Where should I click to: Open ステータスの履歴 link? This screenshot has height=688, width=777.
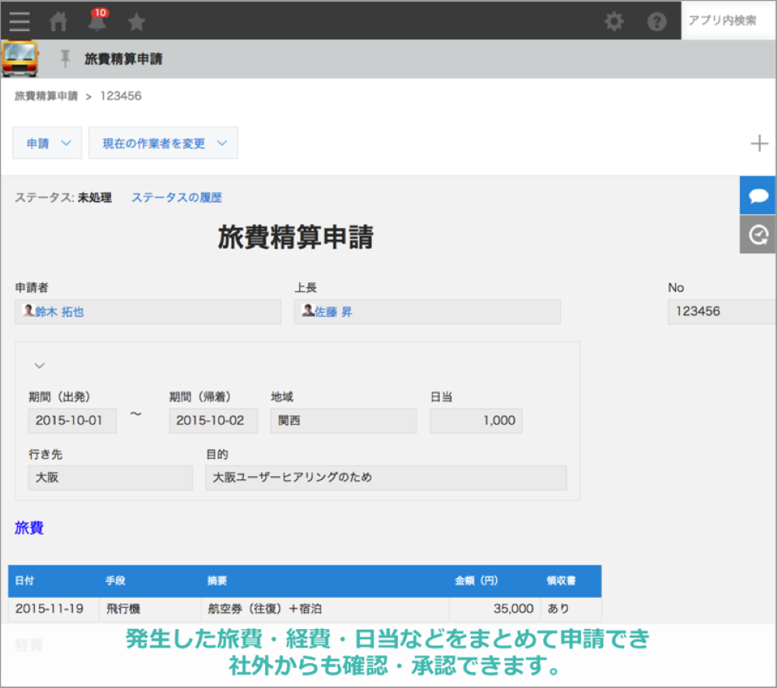click(x=176, y=198)
